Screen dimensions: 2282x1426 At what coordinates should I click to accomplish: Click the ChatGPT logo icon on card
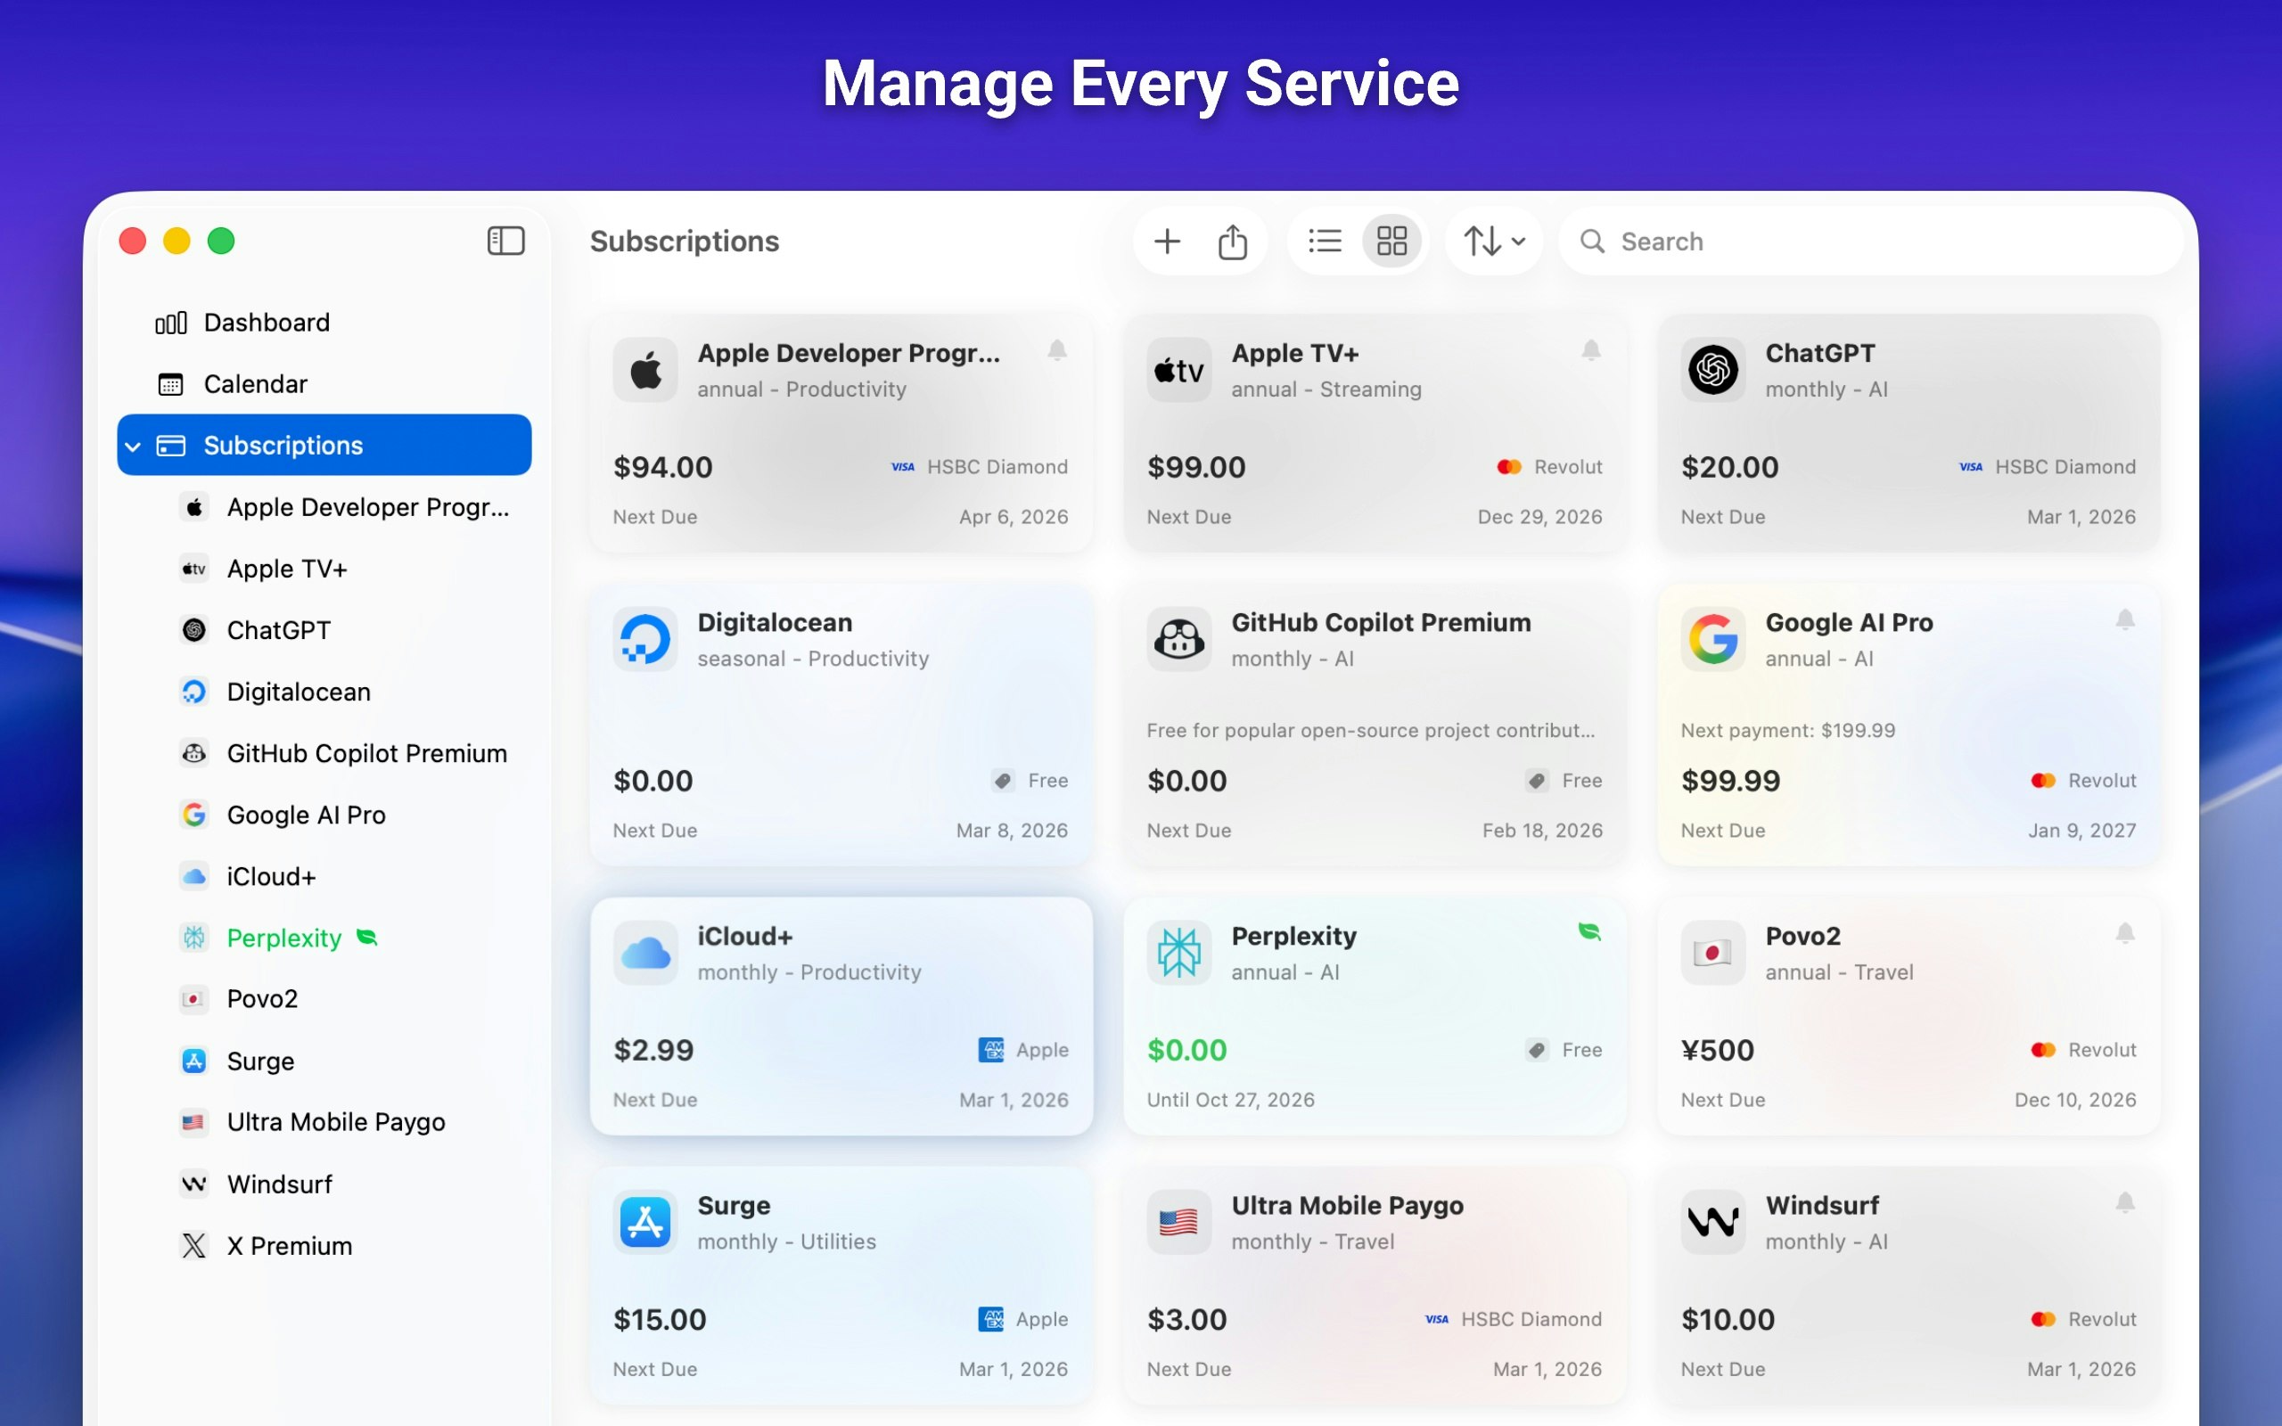pos(1712,370)
